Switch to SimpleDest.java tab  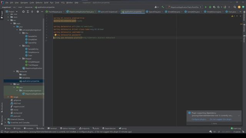coord(174,12)
